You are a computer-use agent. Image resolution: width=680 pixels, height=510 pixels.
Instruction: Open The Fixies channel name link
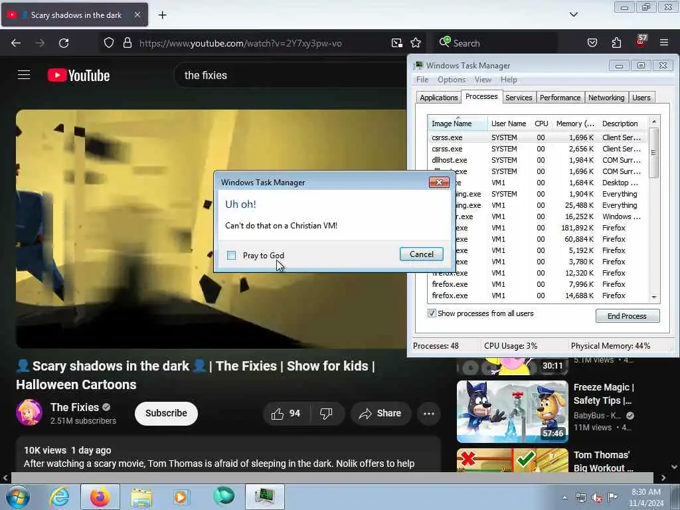click(x=74, y=408)
